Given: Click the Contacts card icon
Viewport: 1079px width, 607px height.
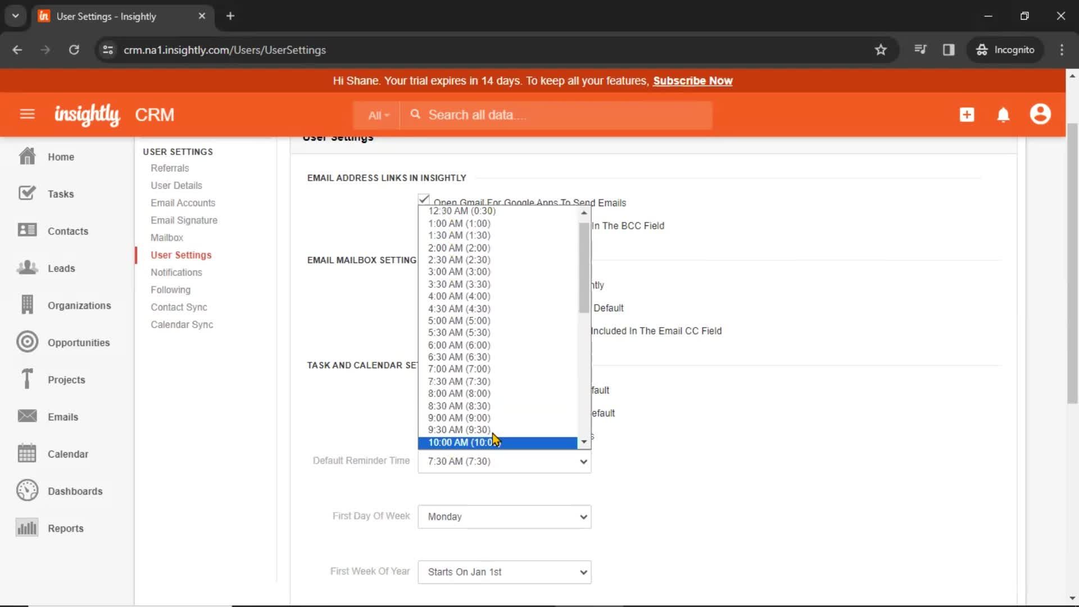Looking at the screenshot, I should pos(27,230).
